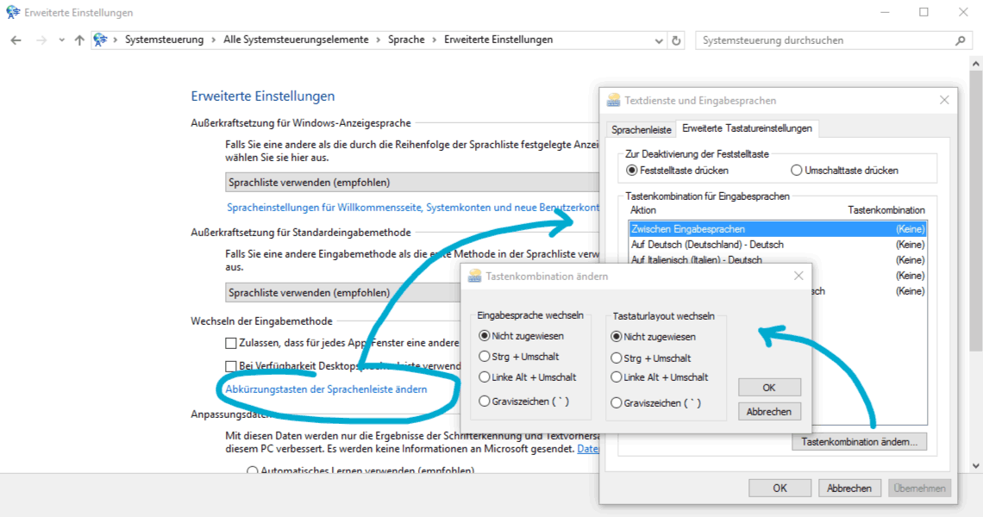
Task: Go up one level arrow
Action: tap(79, 40)
